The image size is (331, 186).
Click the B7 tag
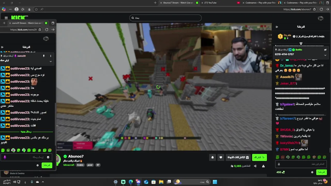(98, 165)
